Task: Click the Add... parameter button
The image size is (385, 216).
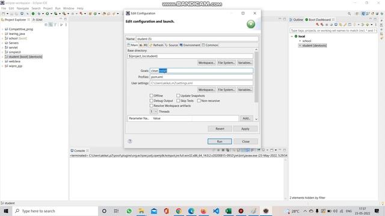Action: click(246, 118)
